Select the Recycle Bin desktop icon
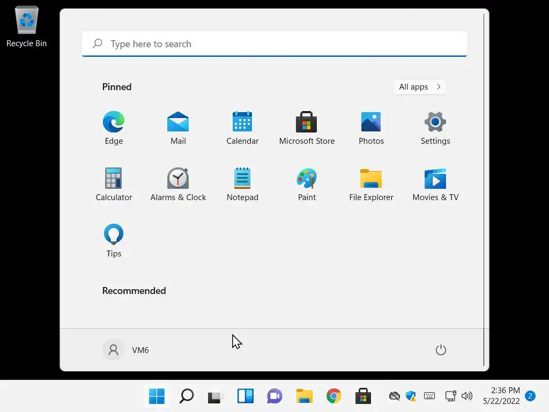549x412 pixels. pos(27,27)
